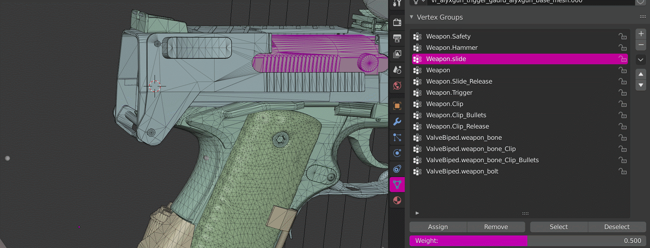Select the Weapon.Clip vertex group

tap(520, 104)
